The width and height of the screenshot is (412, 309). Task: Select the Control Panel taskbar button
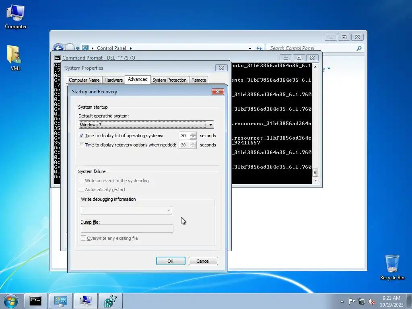click(61, 301)
